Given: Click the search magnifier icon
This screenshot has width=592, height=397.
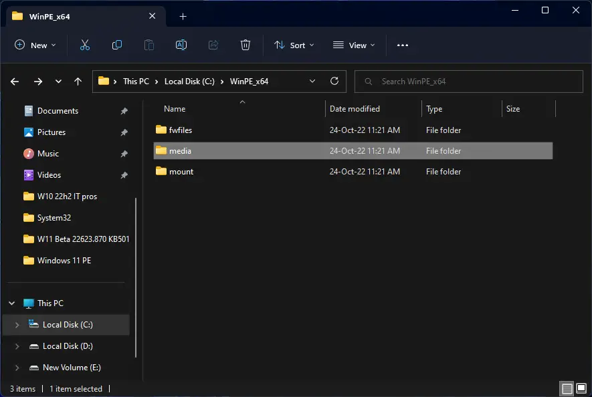Looking at the screenshot, I should (x=369, y=82).
